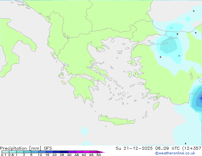Screen dimensions: 202x156
Task: Click the legend scale label "40"
Action: pyautogui.click(x=84, y=155)
